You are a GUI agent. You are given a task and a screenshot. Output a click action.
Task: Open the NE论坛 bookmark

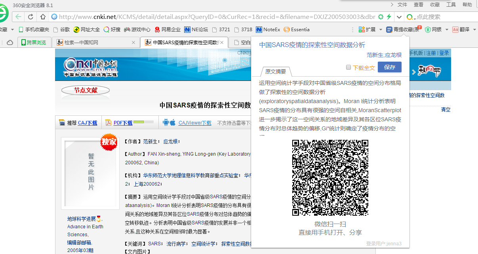click(196, 30)
